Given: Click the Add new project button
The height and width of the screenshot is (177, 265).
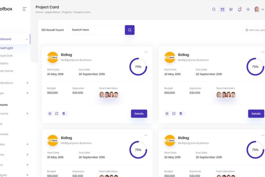Looking at the screenshot, I should pyautogui.click(x=255, y=30).
